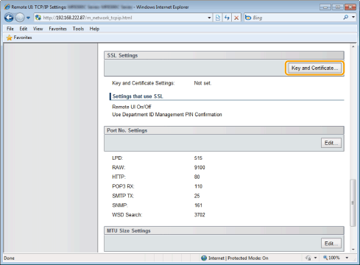
Task: Open the search provider dropdown arrow
Action: tap(353, 17)
